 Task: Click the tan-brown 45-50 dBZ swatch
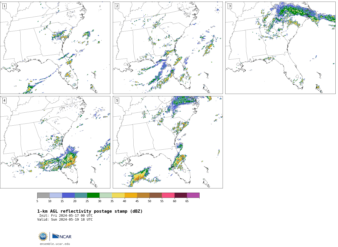[x=143, y=195]
